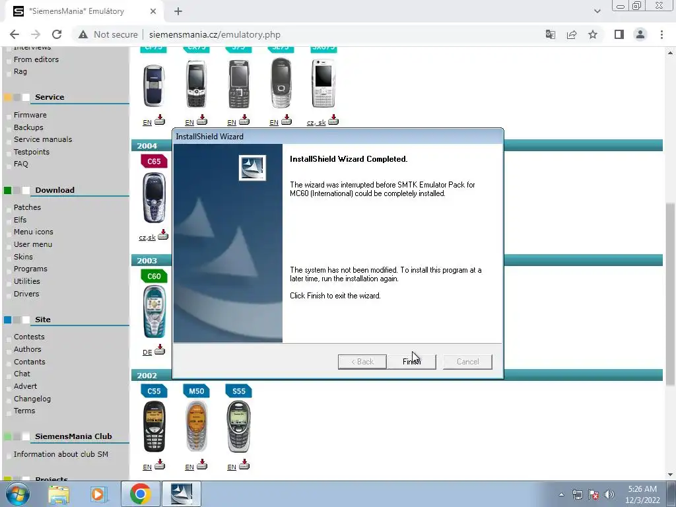Switch to InstallShield taskbar button
This screenshot has height=507, width=676.
(182, 494)
